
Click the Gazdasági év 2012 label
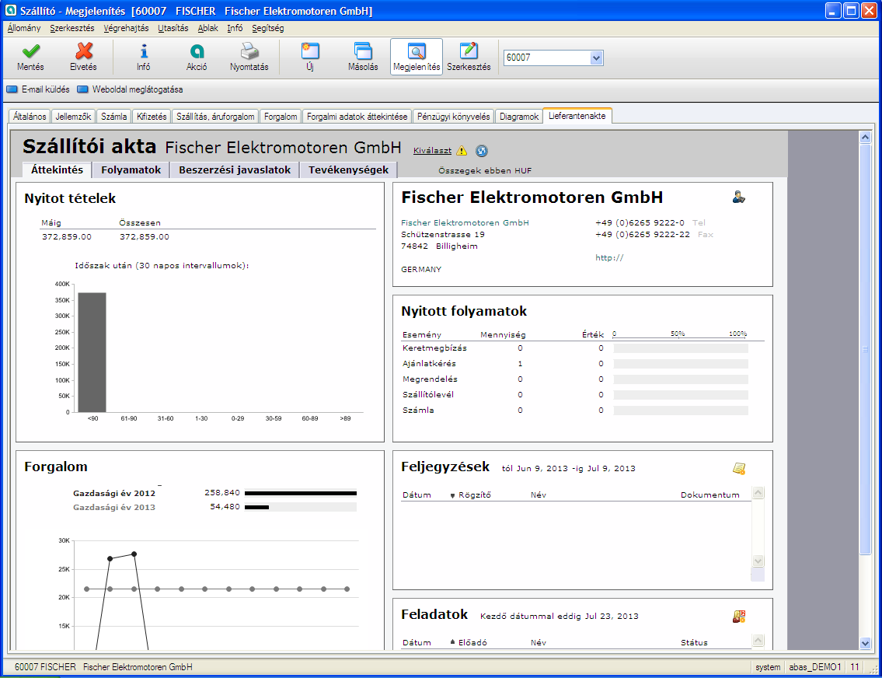114,493
